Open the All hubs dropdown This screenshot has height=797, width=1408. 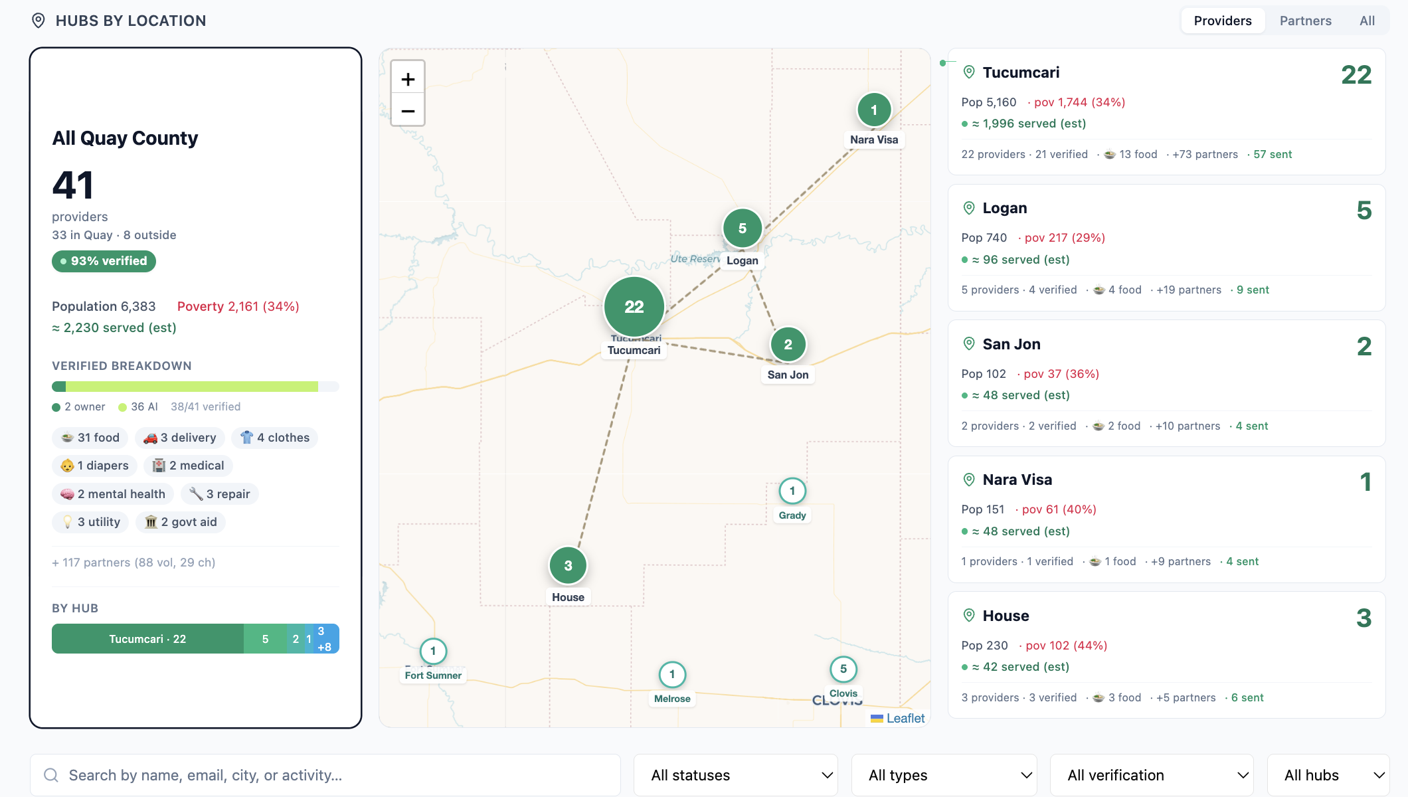click(x=1328, y=775)
